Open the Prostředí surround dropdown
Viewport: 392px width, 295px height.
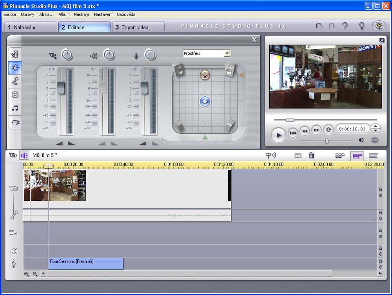[227, 53]
